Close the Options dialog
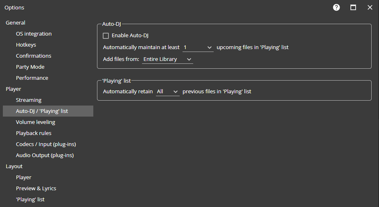The height and width of the screenshot is (207, 379). click(x=370, y=7)
